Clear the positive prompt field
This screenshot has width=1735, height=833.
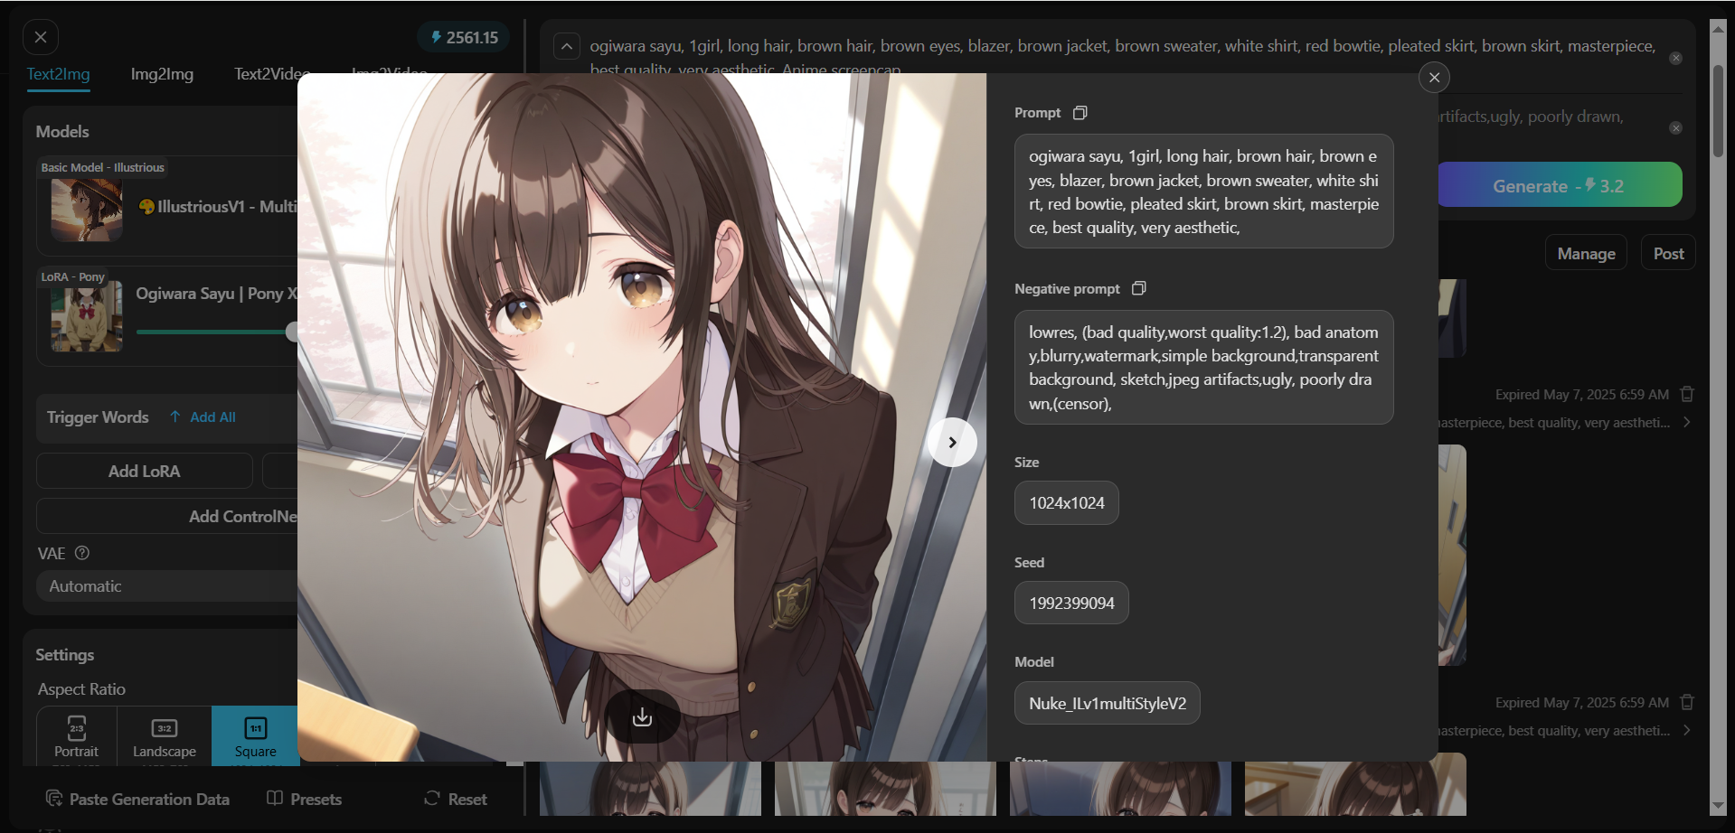[1675, 58]
